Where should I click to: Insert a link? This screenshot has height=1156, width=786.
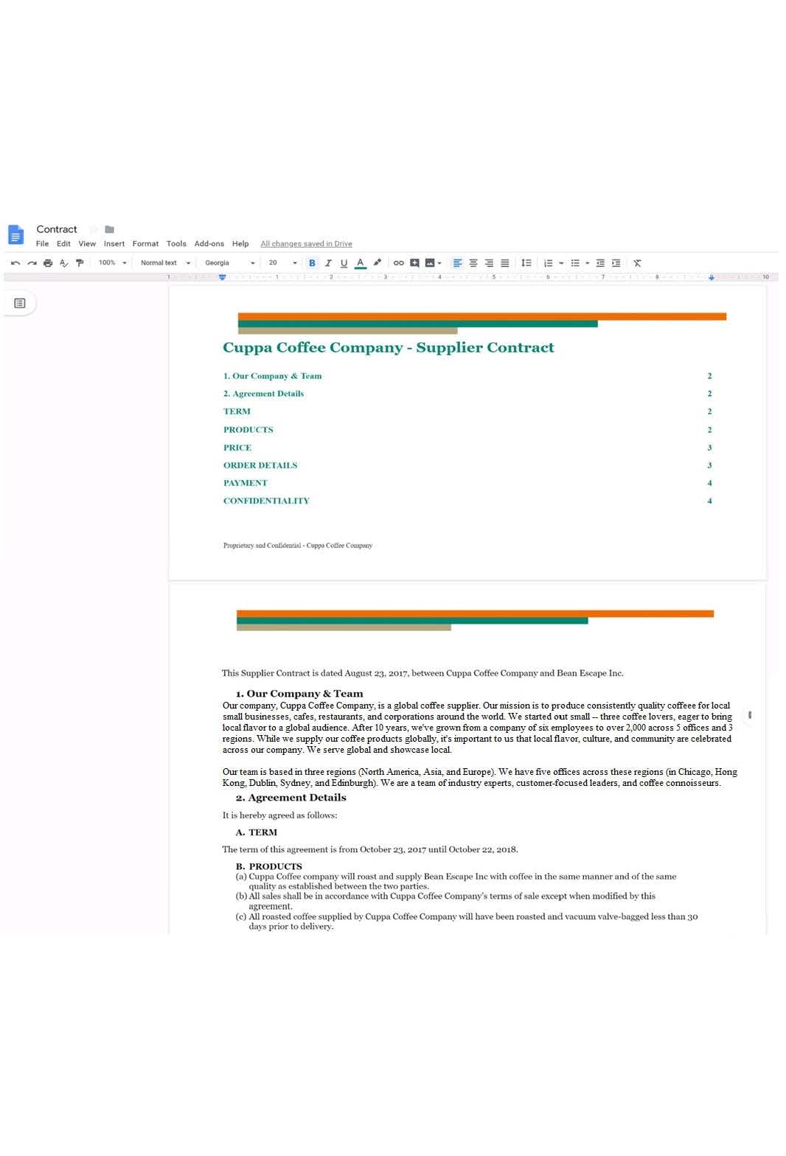pyautogui.click(x=398, y=263)
